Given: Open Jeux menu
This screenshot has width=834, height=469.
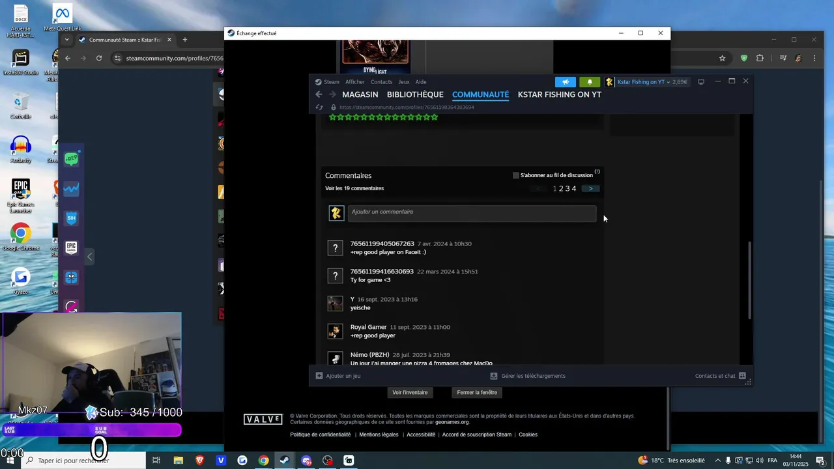Looking at the screenshot, I should click(x=404, y=82).
